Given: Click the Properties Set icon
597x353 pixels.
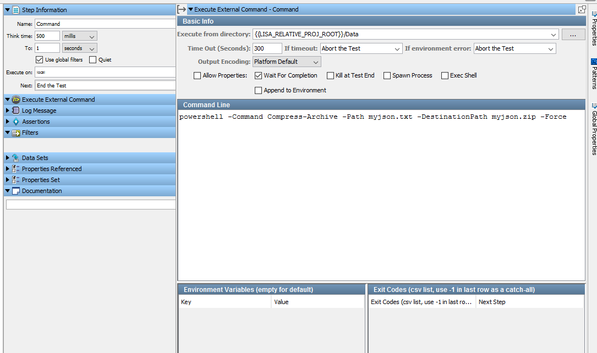Looking at the screenshot, I should [15, 180].
